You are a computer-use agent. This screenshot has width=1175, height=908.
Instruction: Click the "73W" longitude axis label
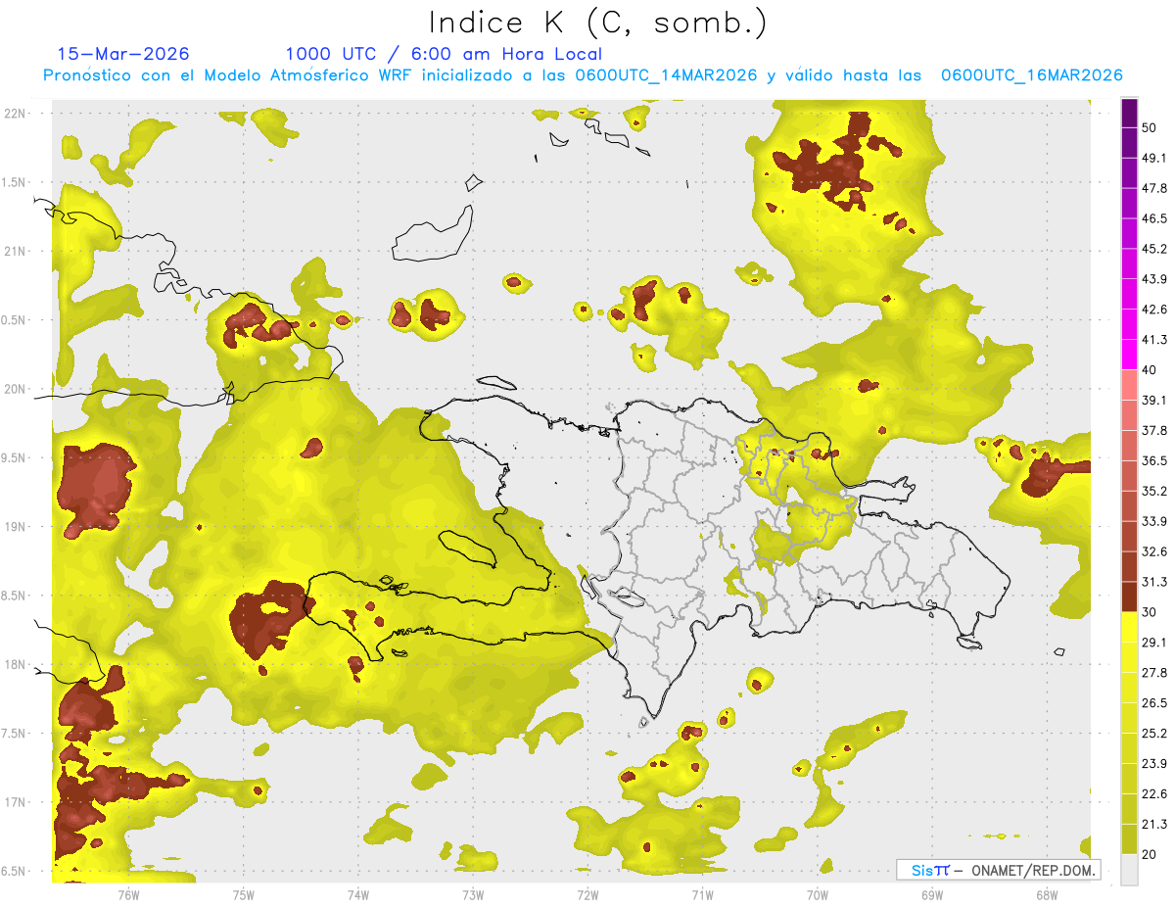[473, 894]
